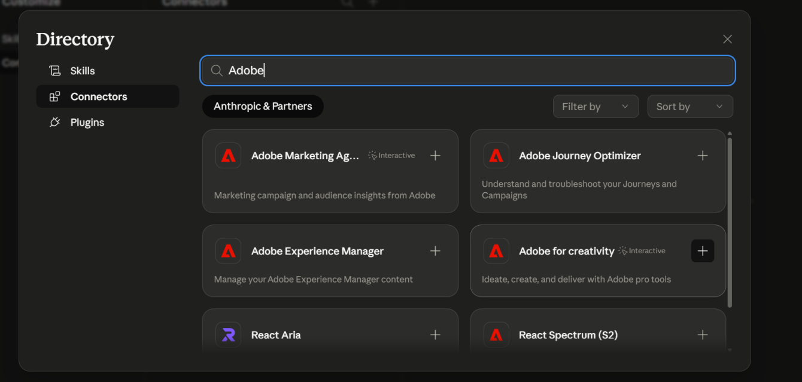
Task: Add the React Spectrum (S2) connector
Action: 703,335
